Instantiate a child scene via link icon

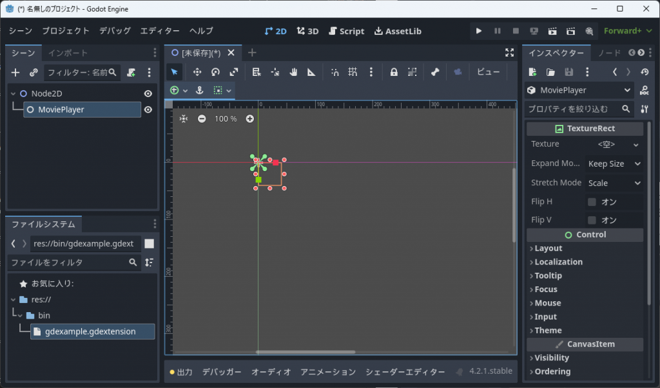pyautogui.click(x=34, y=72)
